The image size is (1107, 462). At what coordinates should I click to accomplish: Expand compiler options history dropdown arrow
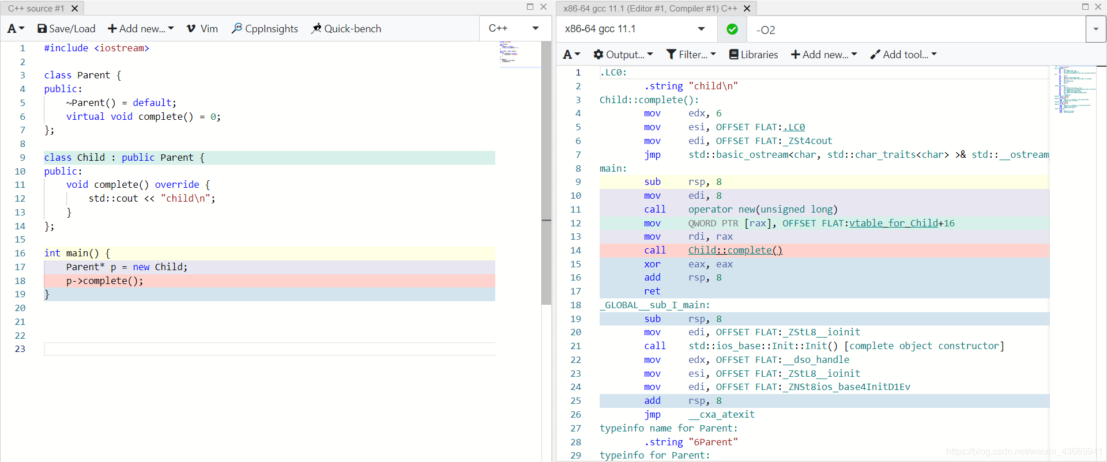coord(1095,29)
